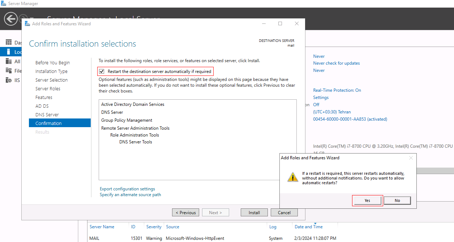
Task: Go to AD DS step
Action: point(42,106)
